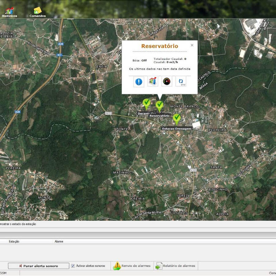Click the Reservatório label below the marker
Screen dimensions: 276x276
159,116
